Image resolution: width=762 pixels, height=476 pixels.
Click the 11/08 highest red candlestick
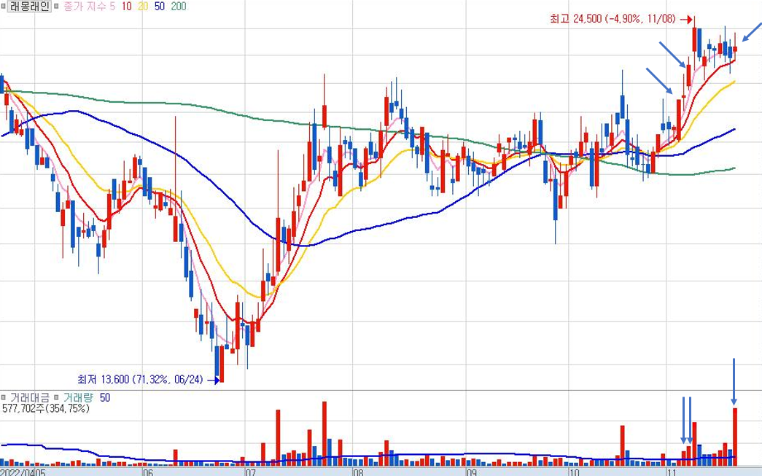pos(694,39)
